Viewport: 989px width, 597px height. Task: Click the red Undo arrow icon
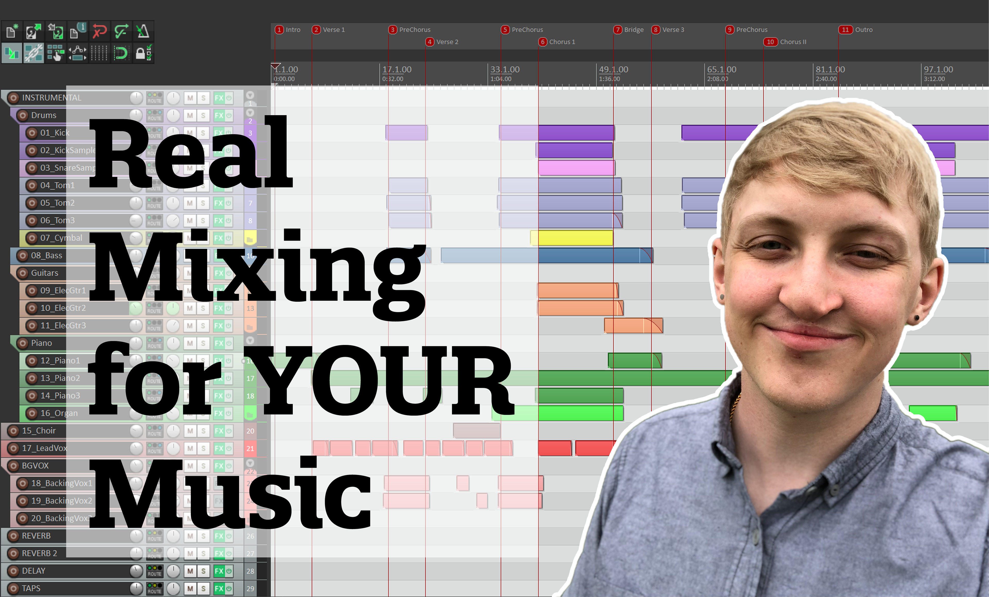(99, 31)
